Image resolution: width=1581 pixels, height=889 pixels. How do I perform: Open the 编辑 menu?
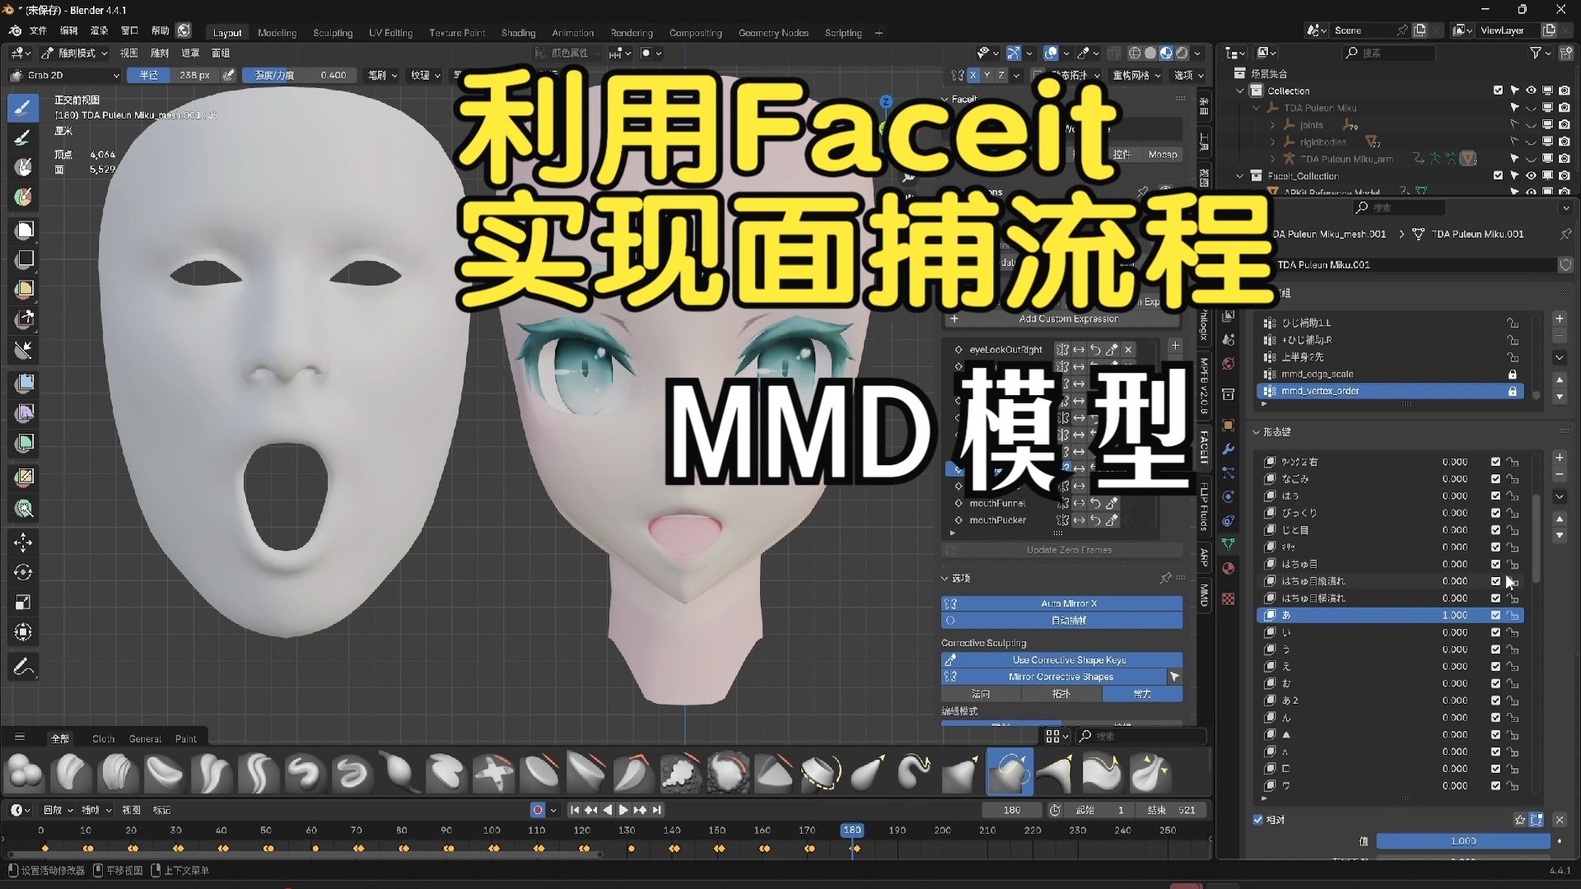point(69,31)
